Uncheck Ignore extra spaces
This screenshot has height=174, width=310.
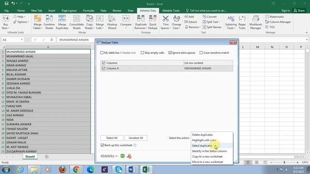[x=170, y=53]
